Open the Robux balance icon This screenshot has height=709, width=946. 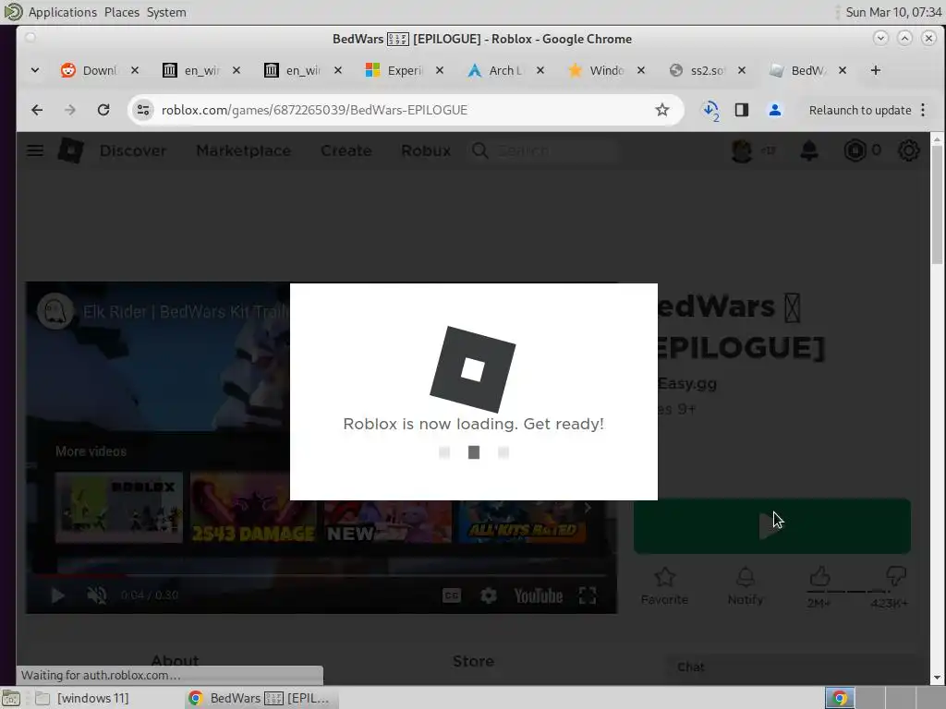[855, 150]
